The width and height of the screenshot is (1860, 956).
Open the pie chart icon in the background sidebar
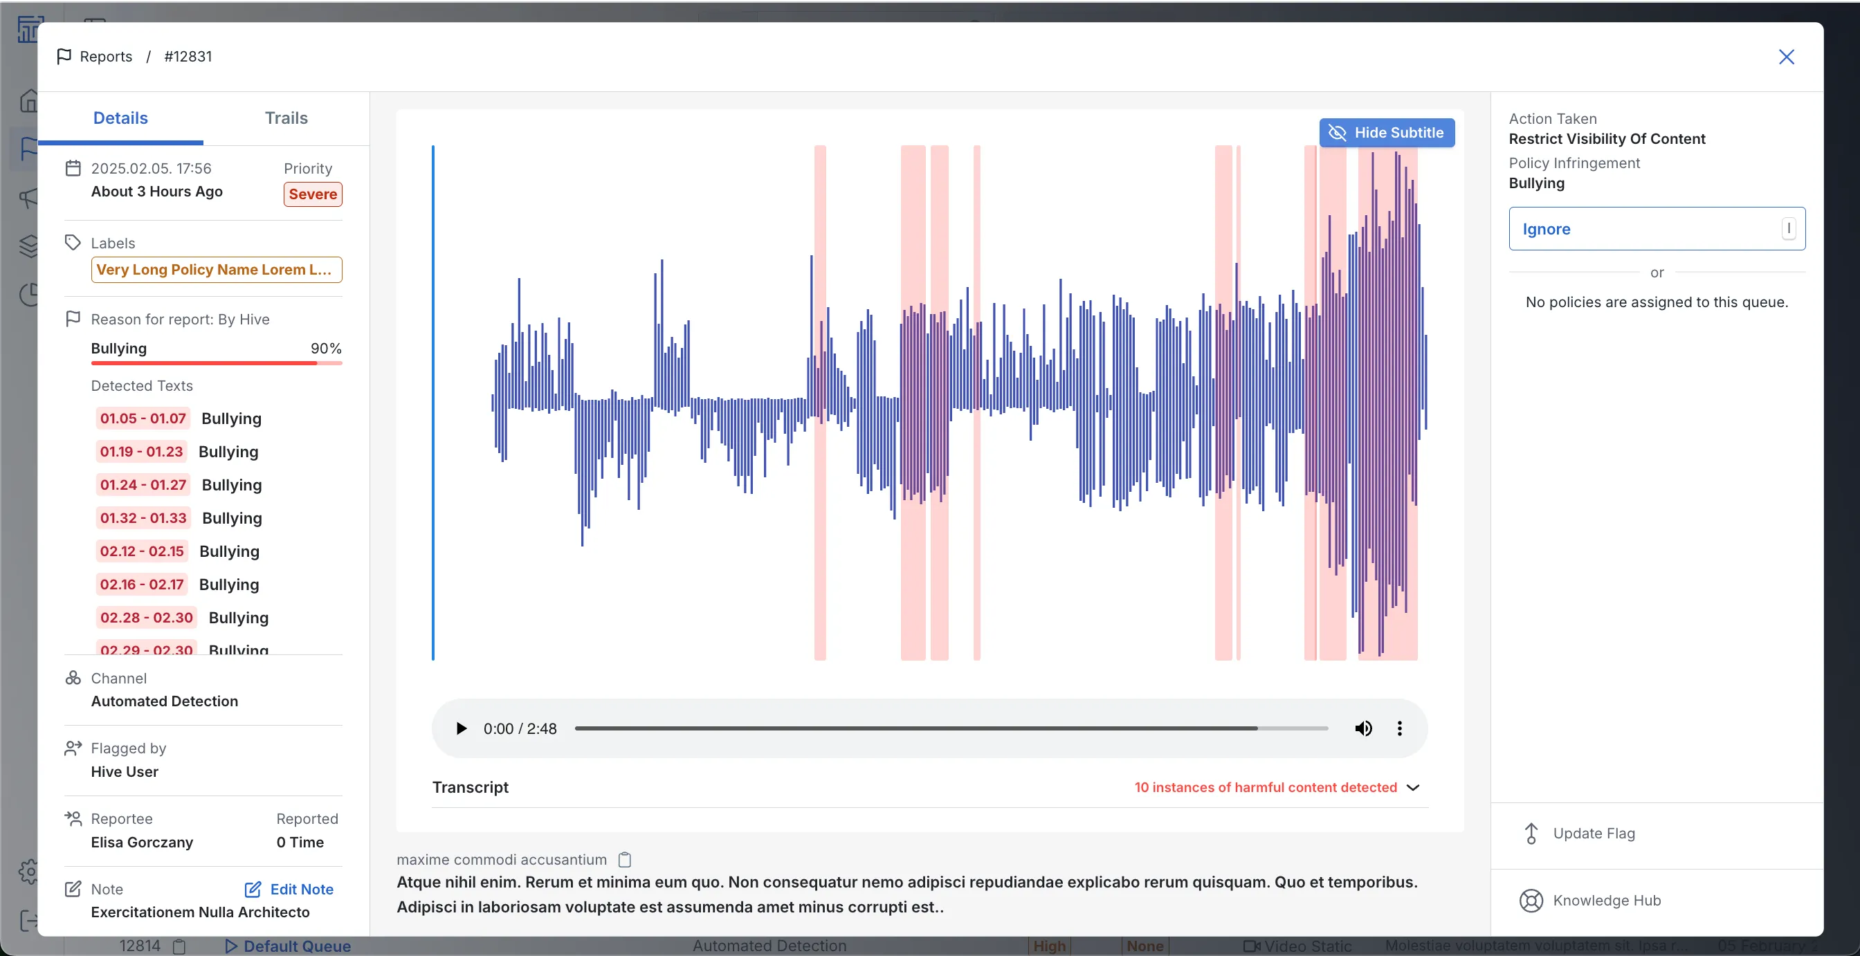click(28, 295)
